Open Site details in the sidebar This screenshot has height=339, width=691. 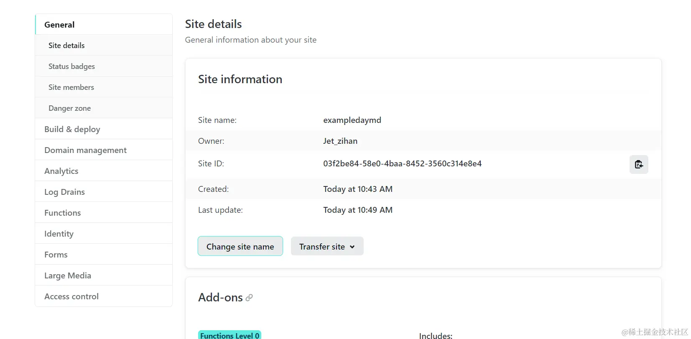point(104,45)
